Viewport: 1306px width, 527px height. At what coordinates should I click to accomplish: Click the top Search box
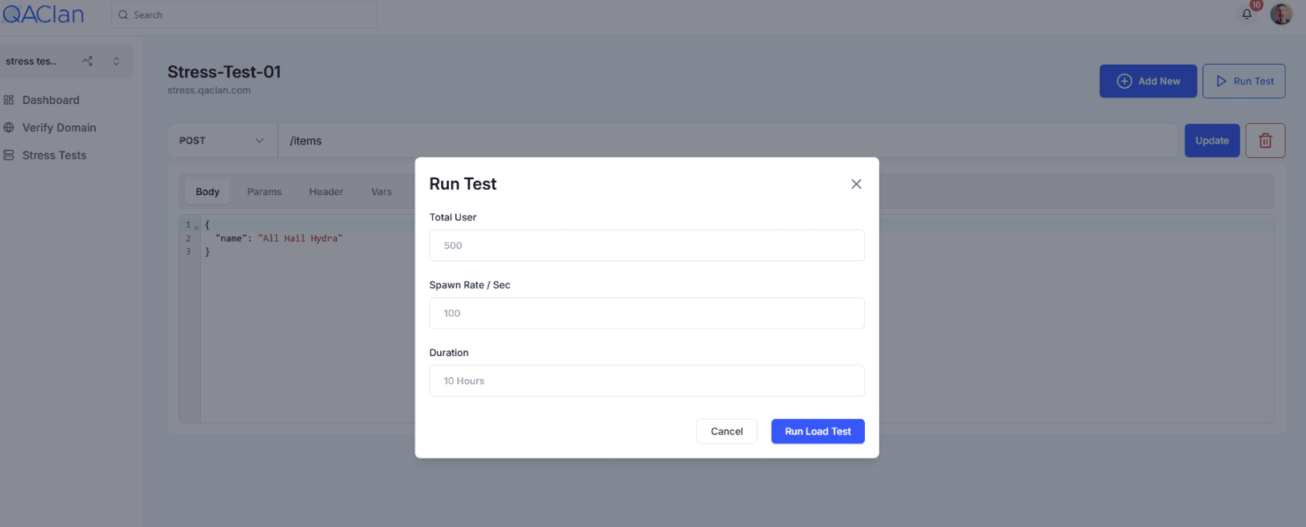pyautogui.click(x=244, y=14)
